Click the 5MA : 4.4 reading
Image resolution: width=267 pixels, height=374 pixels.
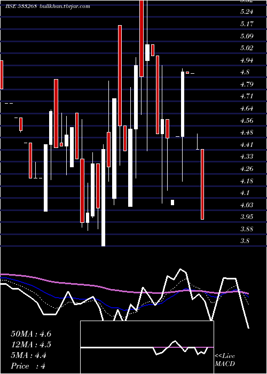coord(29,355)
